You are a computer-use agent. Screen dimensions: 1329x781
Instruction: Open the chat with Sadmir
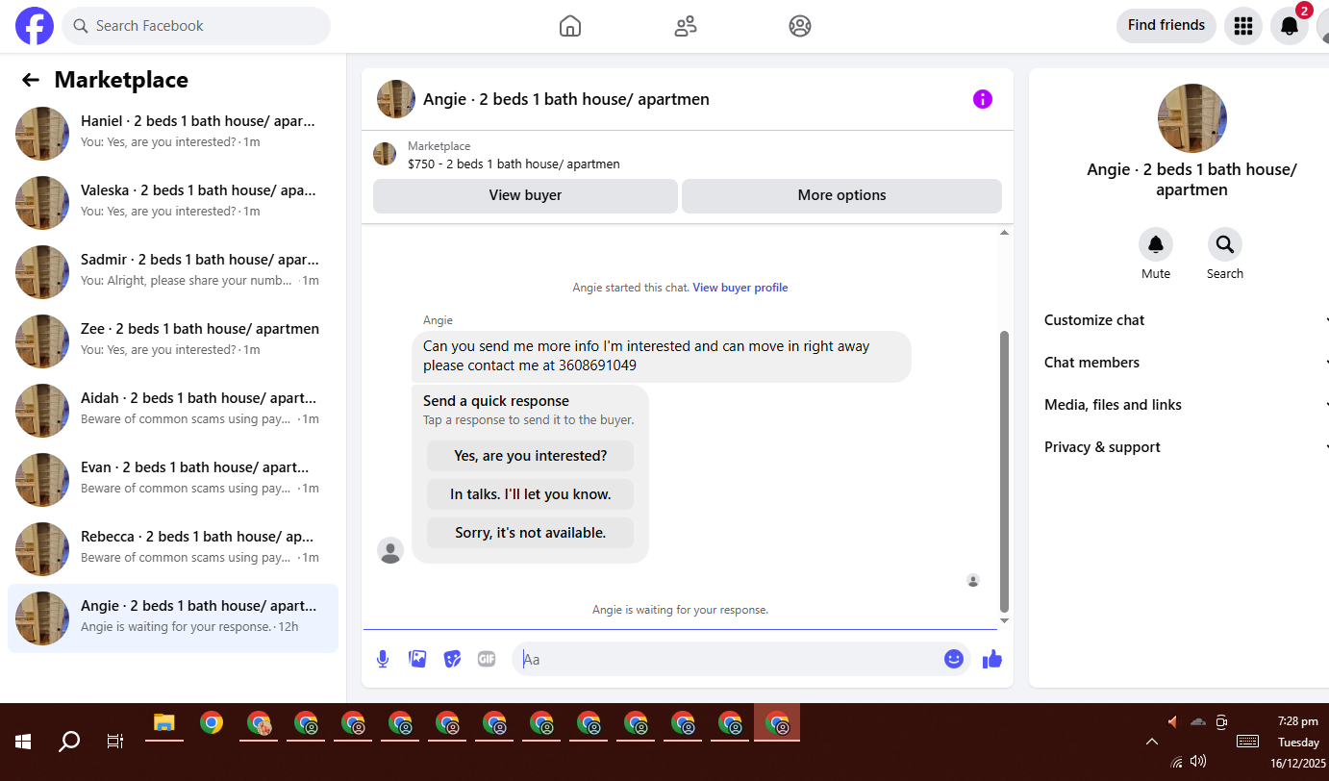coord(173,272)
